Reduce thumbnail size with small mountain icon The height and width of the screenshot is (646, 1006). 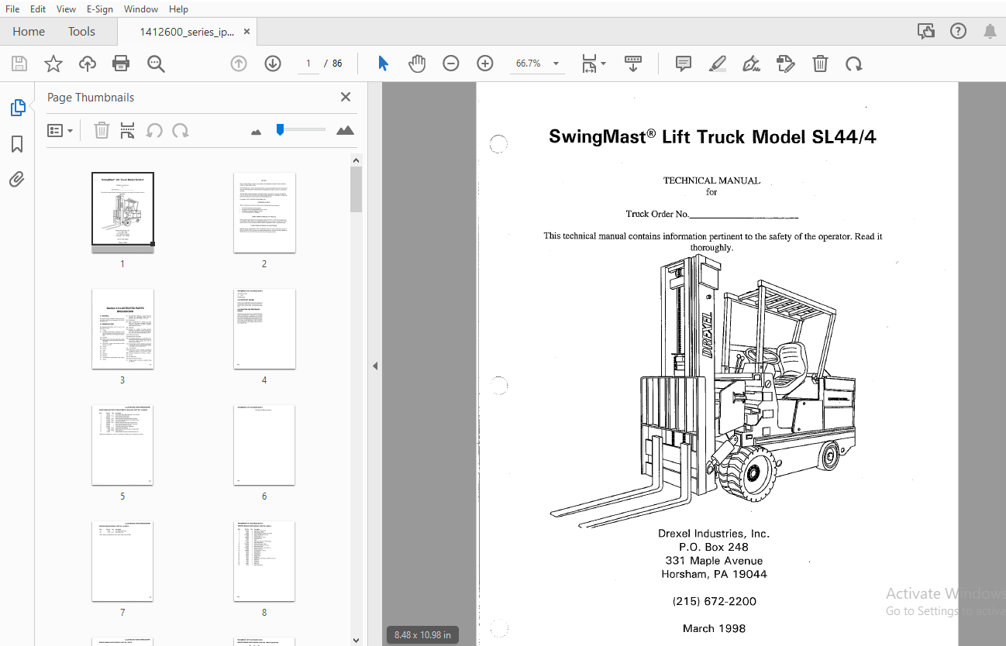[257, 132]
